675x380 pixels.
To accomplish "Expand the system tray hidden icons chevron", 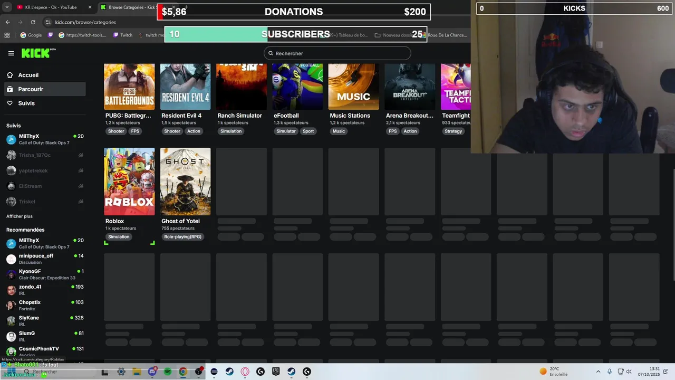I will pos(598,372).
